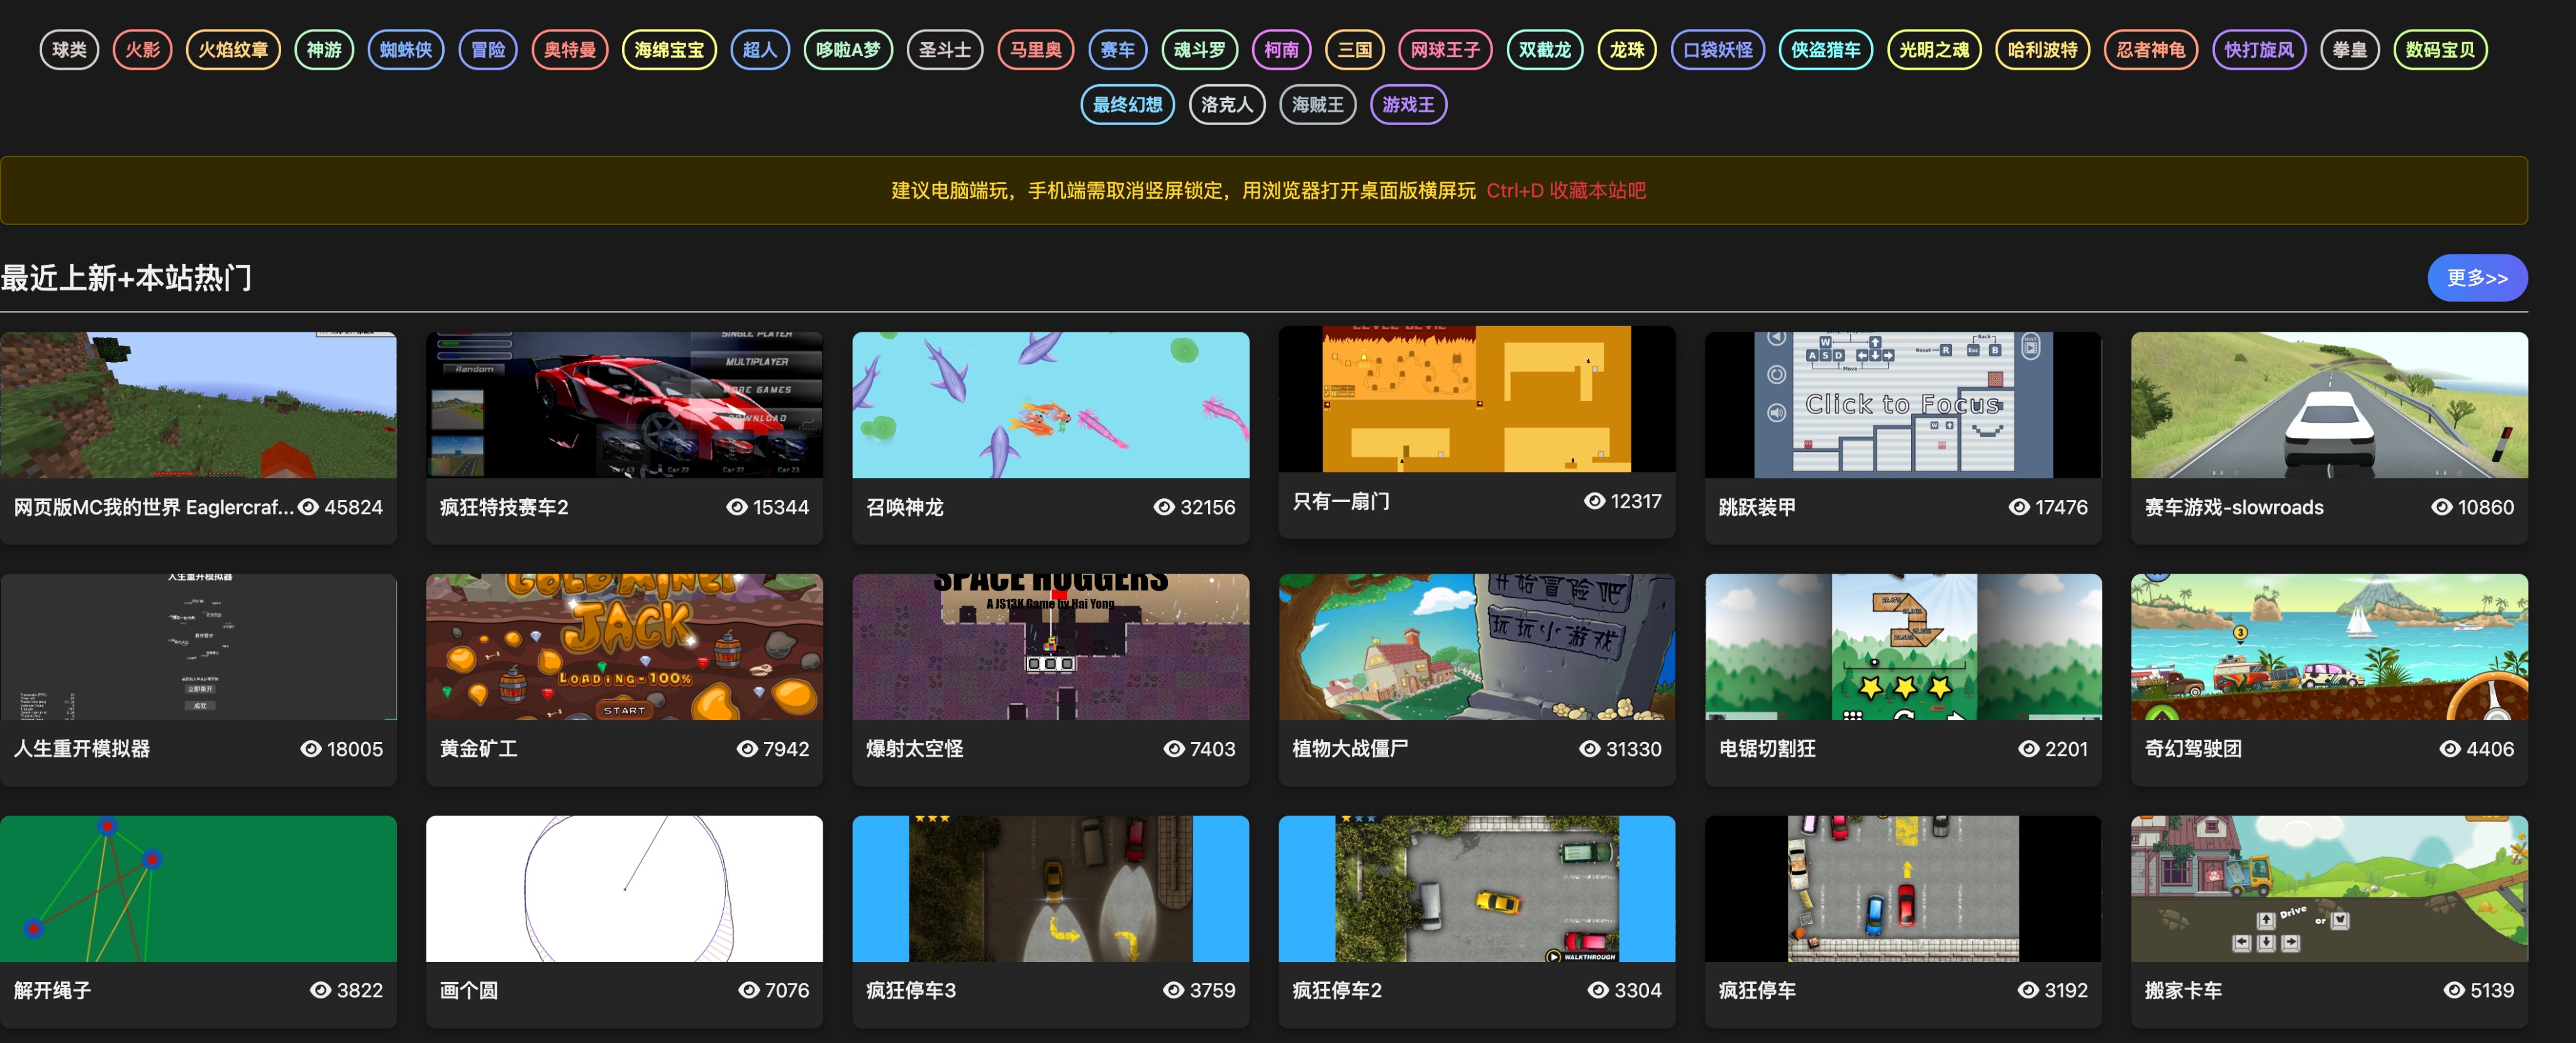Select the 火影 category tag
This screenshot has height=1043, width=2576.
point(143,49)
